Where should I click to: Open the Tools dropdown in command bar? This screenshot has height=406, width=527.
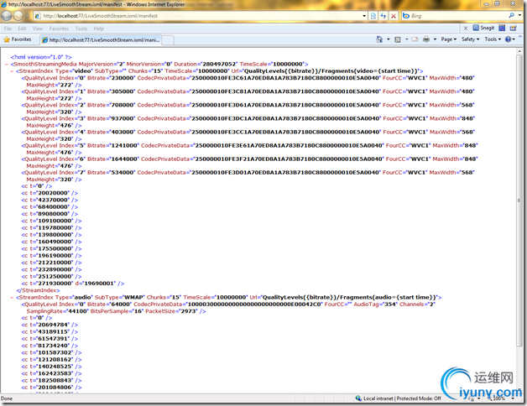click(493, 39)
